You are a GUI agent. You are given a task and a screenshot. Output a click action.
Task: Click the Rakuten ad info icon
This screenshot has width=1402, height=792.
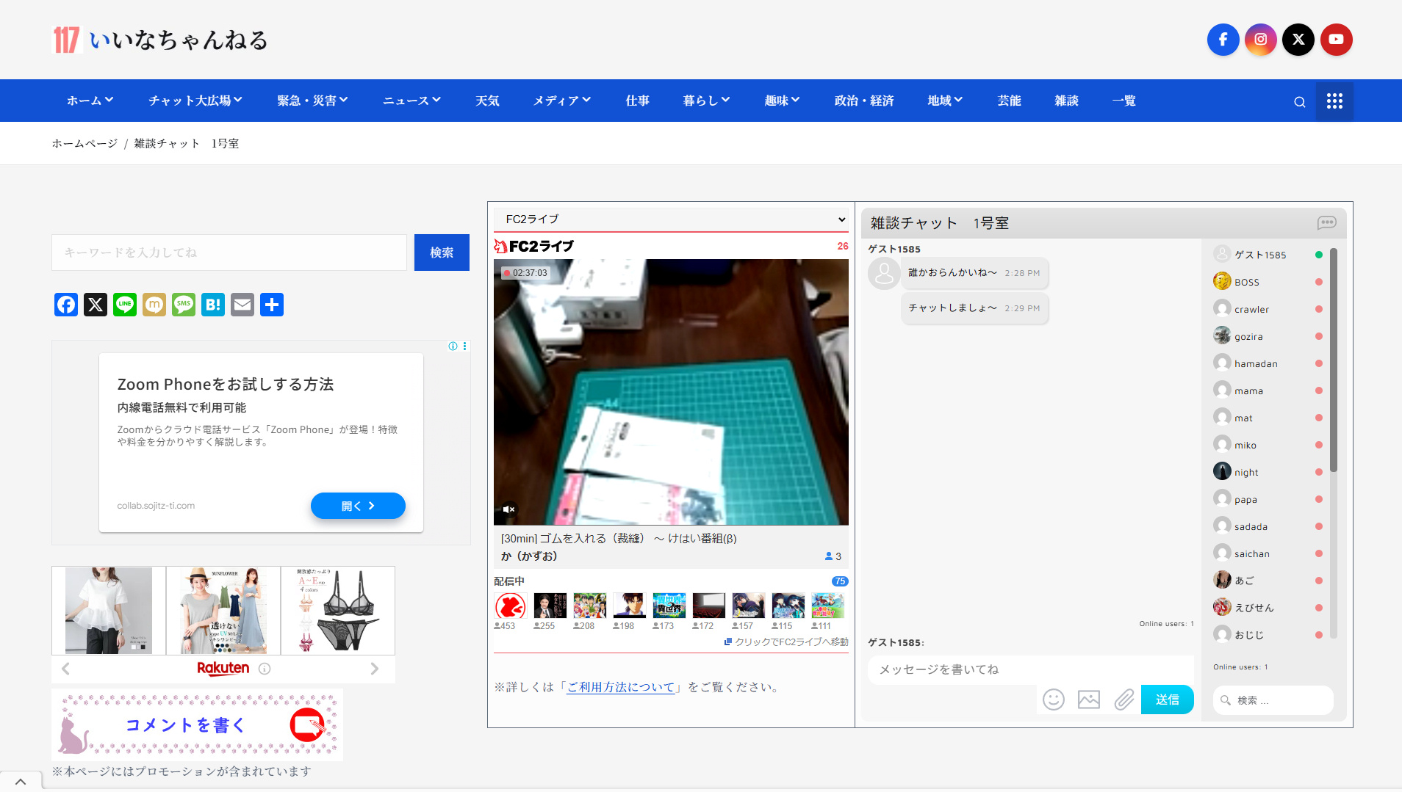[265, 669]
